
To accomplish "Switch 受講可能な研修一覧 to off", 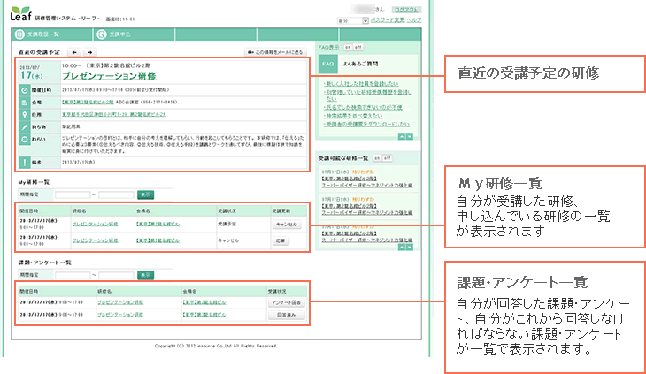I will point(387,158).
